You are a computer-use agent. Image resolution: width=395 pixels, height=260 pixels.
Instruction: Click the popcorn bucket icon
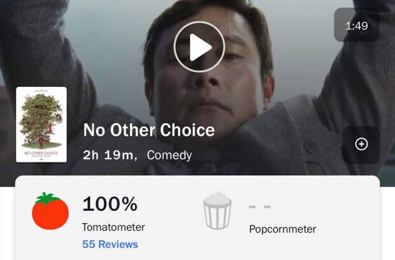217,211
